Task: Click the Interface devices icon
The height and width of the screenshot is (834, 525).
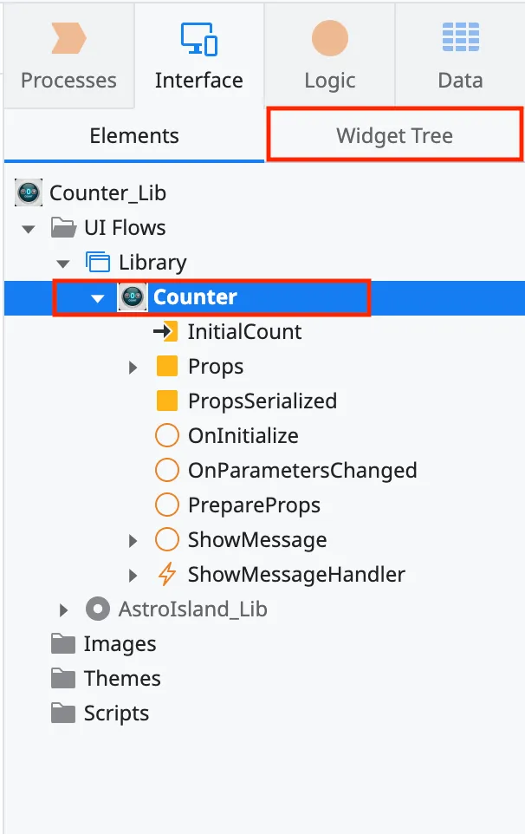Action: 198,38
